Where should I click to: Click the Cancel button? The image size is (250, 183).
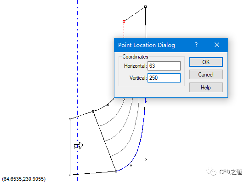pyautogui.click(x=206, y=75)
